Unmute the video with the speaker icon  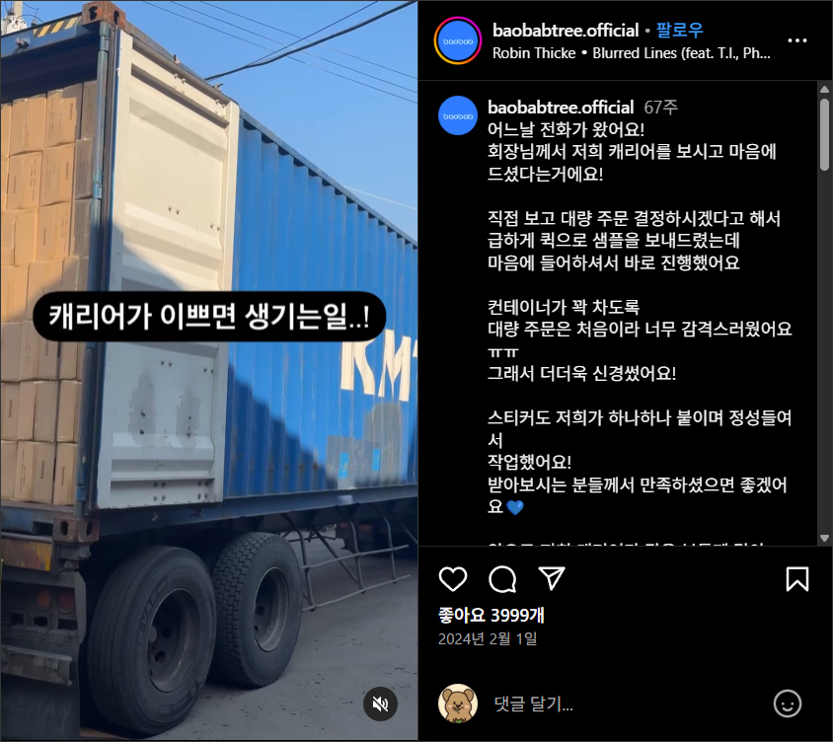point(380,704)
